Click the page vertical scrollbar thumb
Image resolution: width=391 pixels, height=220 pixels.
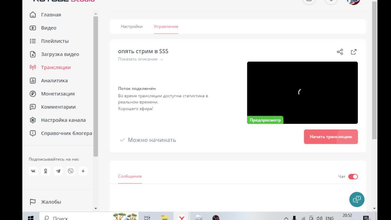point(375,70)
